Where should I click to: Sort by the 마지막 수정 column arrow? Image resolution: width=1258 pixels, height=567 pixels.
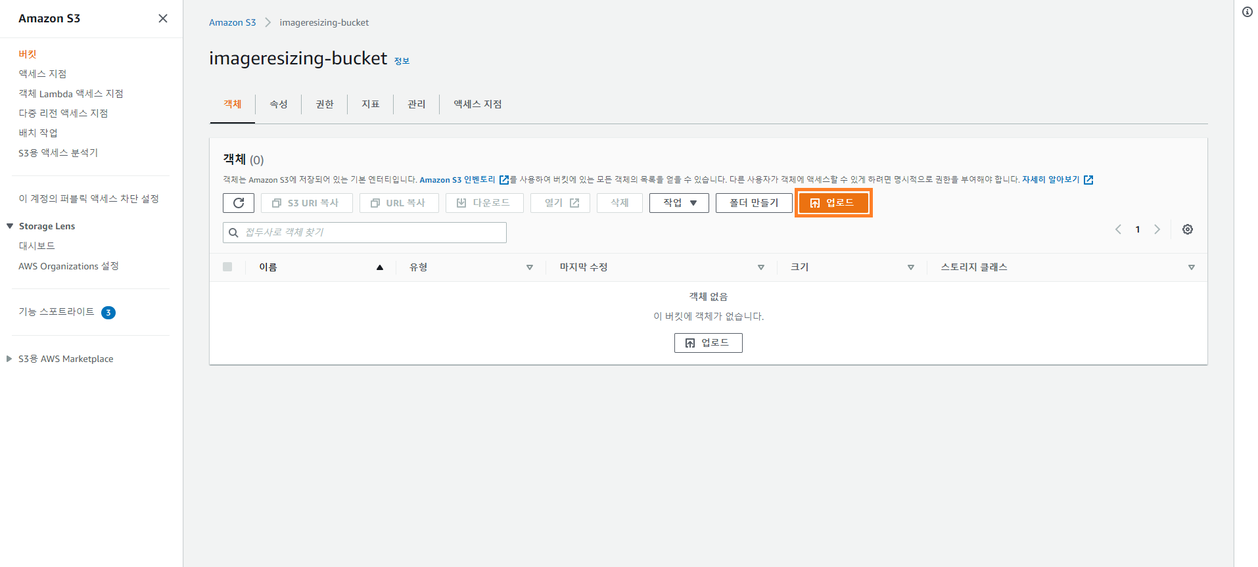point(761,267)
